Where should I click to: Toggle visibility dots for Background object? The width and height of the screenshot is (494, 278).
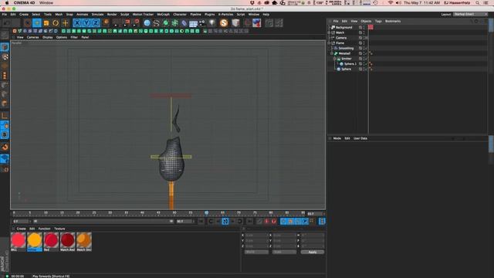click(364, 28)
